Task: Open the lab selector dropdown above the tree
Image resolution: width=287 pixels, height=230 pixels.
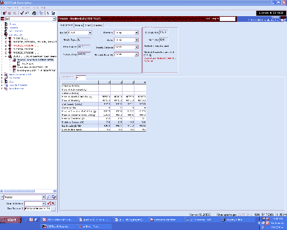Action: point(54,19)
